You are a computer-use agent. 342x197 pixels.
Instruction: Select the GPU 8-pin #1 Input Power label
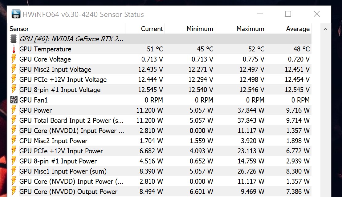coord(58,161)
